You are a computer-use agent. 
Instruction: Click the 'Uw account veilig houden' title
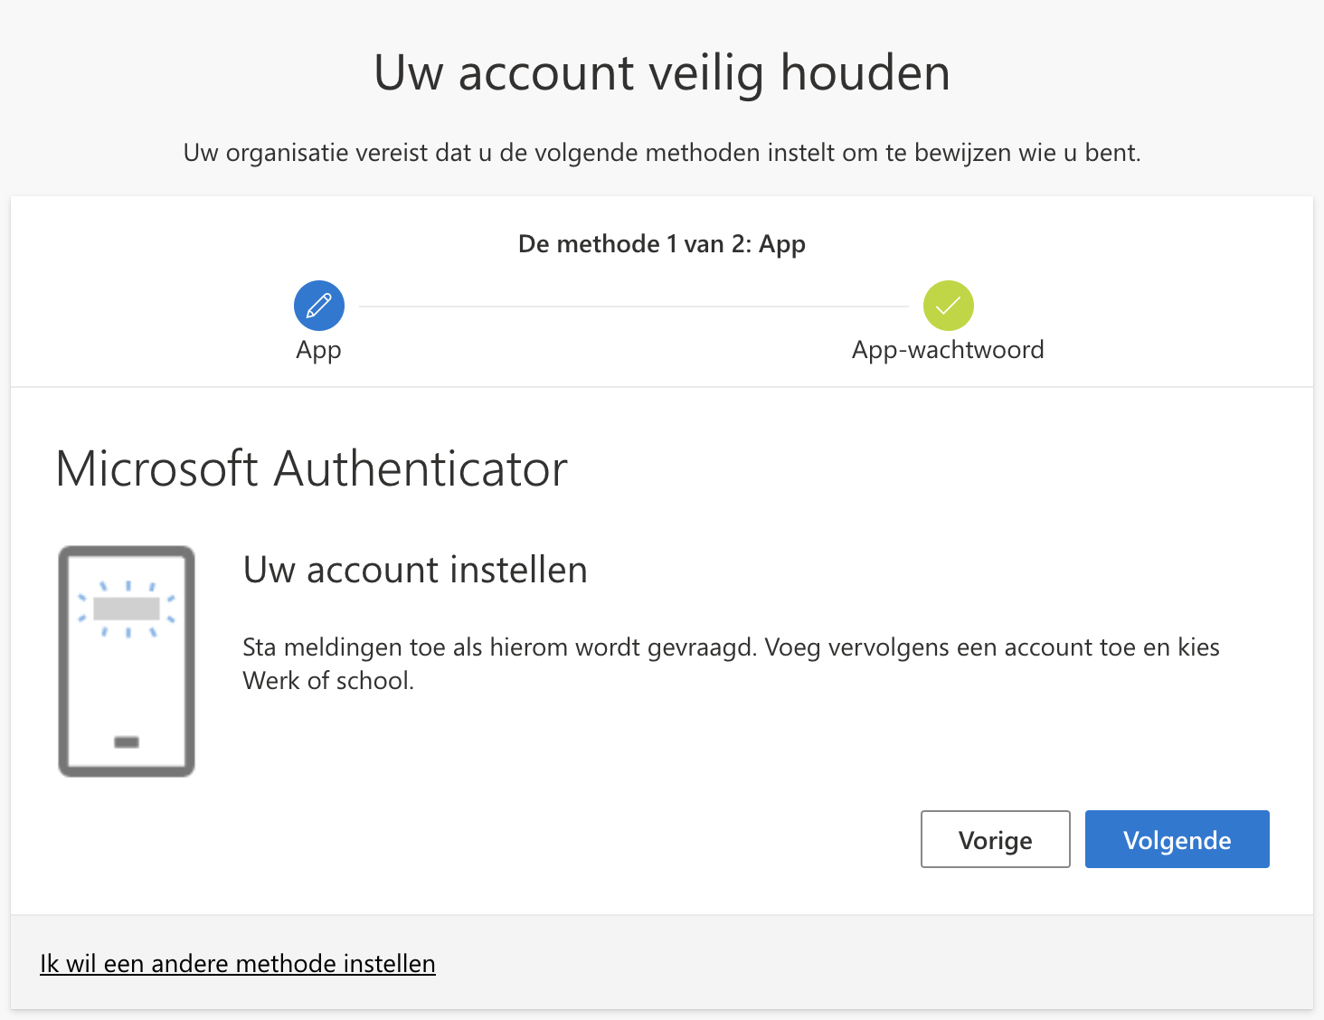(x=661, y=73)
